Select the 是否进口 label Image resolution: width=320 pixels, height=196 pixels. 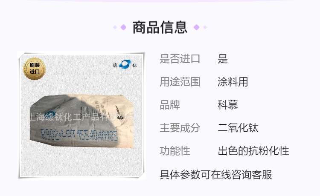[180, 59]
